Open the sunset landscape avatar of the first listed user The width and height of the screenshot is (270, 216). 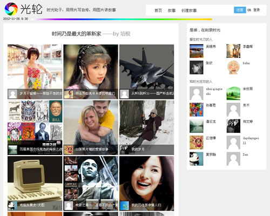197,51
